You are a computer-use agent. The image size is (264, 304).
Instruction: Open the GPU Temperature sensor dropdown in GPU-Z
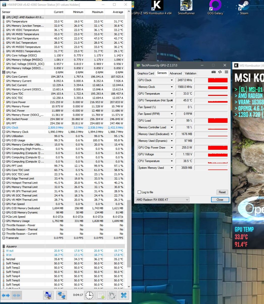(172, 94)
